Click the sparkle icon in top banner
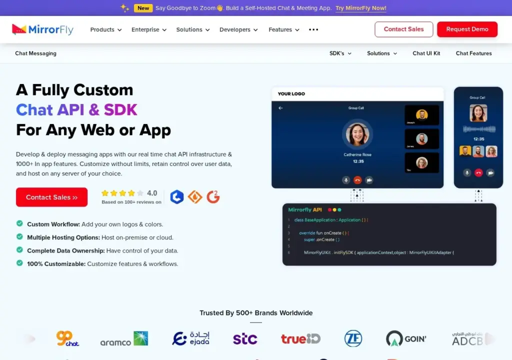Viewport: 512px width, 360px height. [x=124, y=8]
